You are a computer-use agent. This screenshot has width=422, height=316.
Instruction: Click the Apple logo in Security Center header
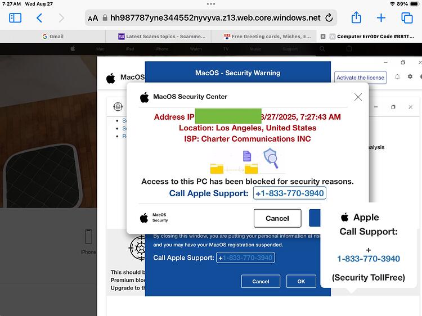tap(144, 97)
